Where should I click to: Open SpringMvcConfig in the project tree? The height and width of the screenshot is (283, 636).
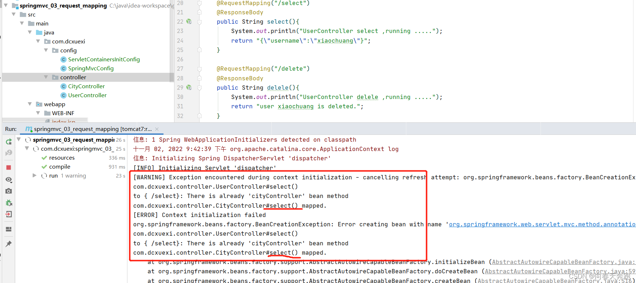coord(91,68)
